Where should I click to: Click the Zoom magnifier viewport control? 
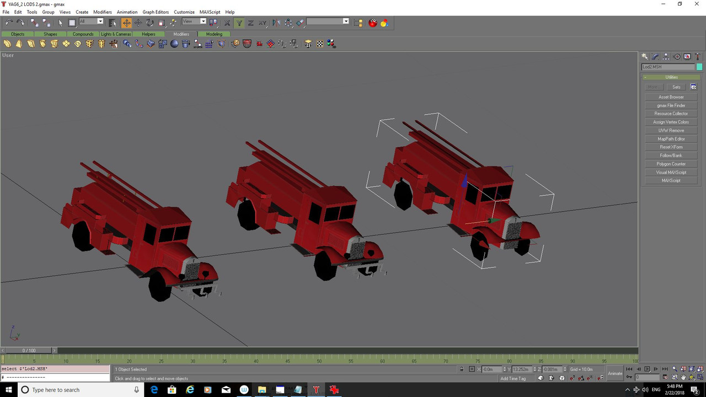tap(675, 369)
